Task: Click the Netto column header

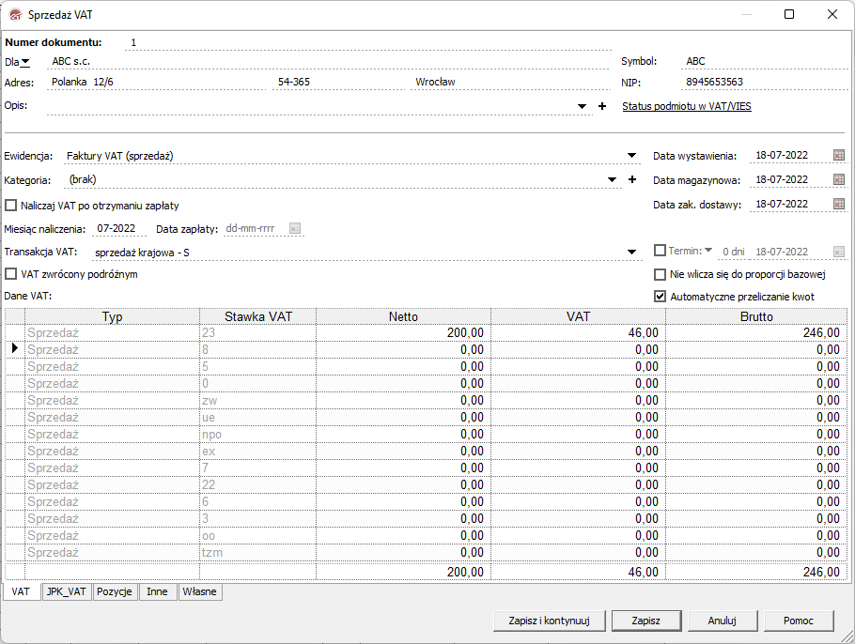Action: pyautogui.click(x=403, y=316)
